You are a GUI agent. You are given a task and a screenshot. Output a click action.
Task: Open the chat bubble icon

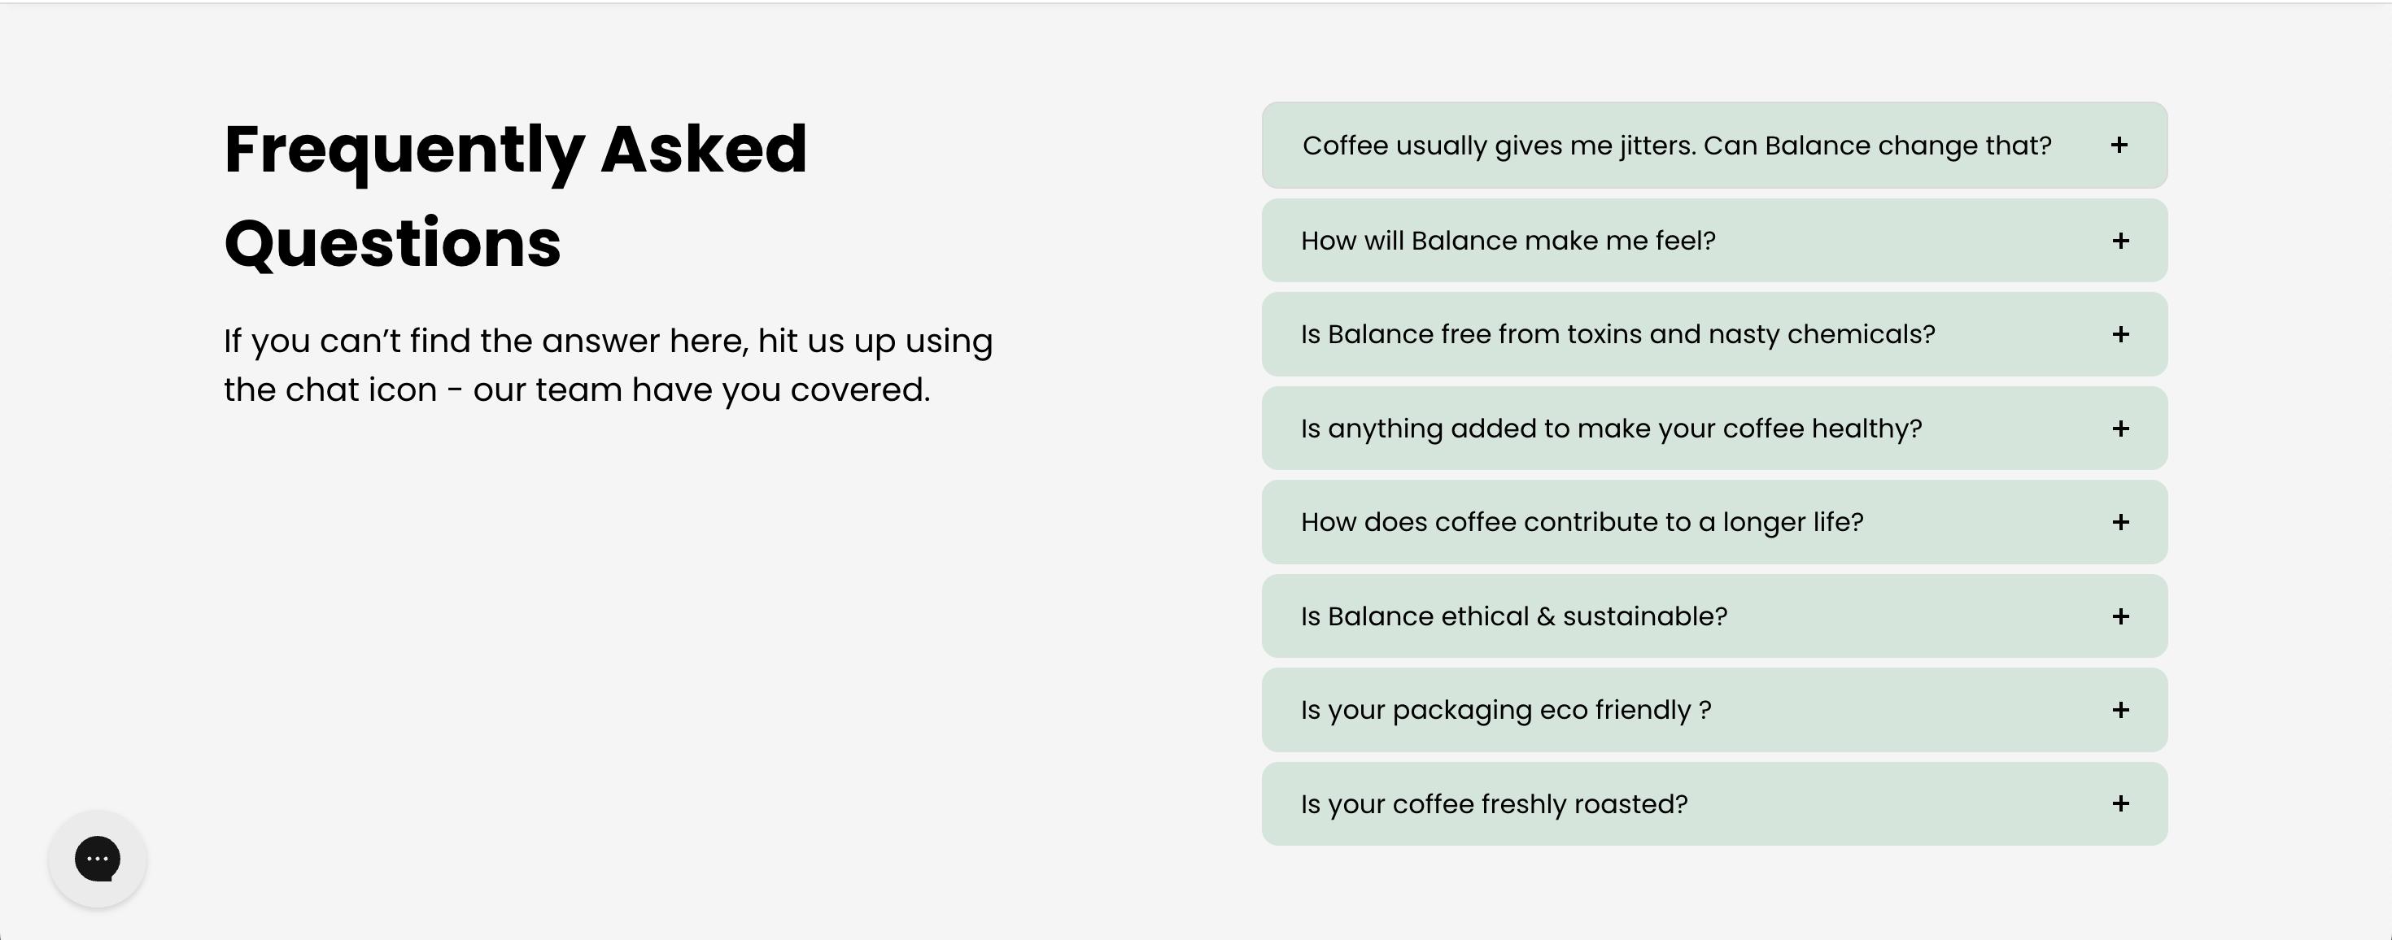pyautogui.click(x=98, y=859)
